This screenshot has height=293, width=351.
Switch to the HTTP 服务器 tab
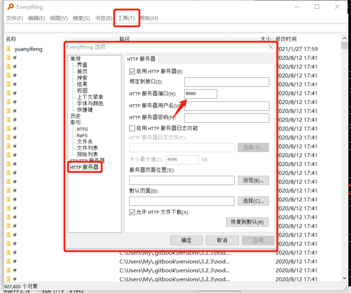pyautogui.click(x=141, y=59)
